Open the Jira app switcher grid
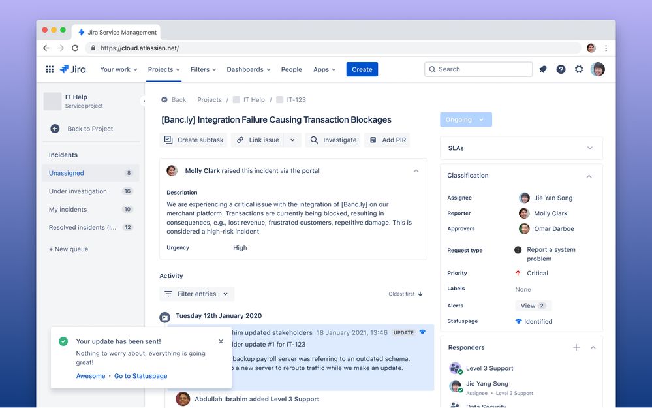 50,69
